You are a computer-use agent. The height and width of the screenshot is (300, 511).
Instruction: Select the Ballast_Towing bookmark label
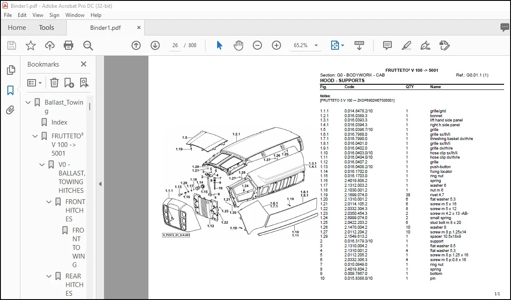(x=64, y=107)
